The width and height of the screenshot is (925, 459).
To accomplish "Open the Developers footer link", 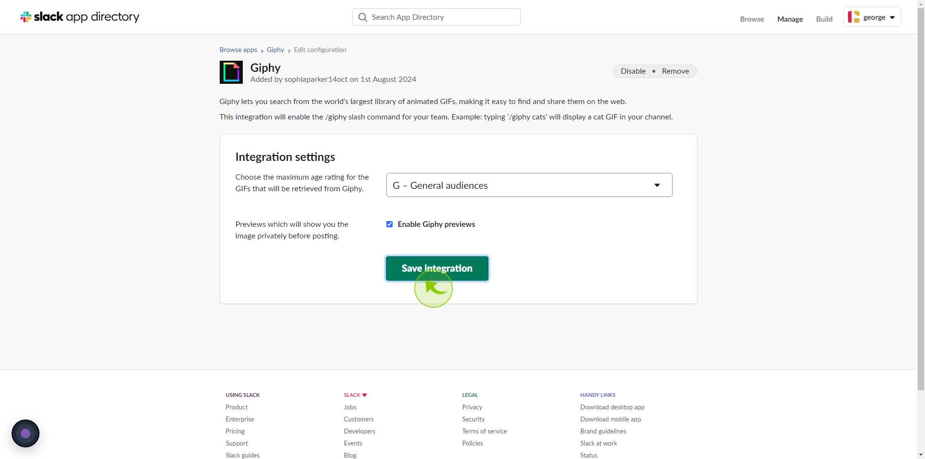I will 360,432.
